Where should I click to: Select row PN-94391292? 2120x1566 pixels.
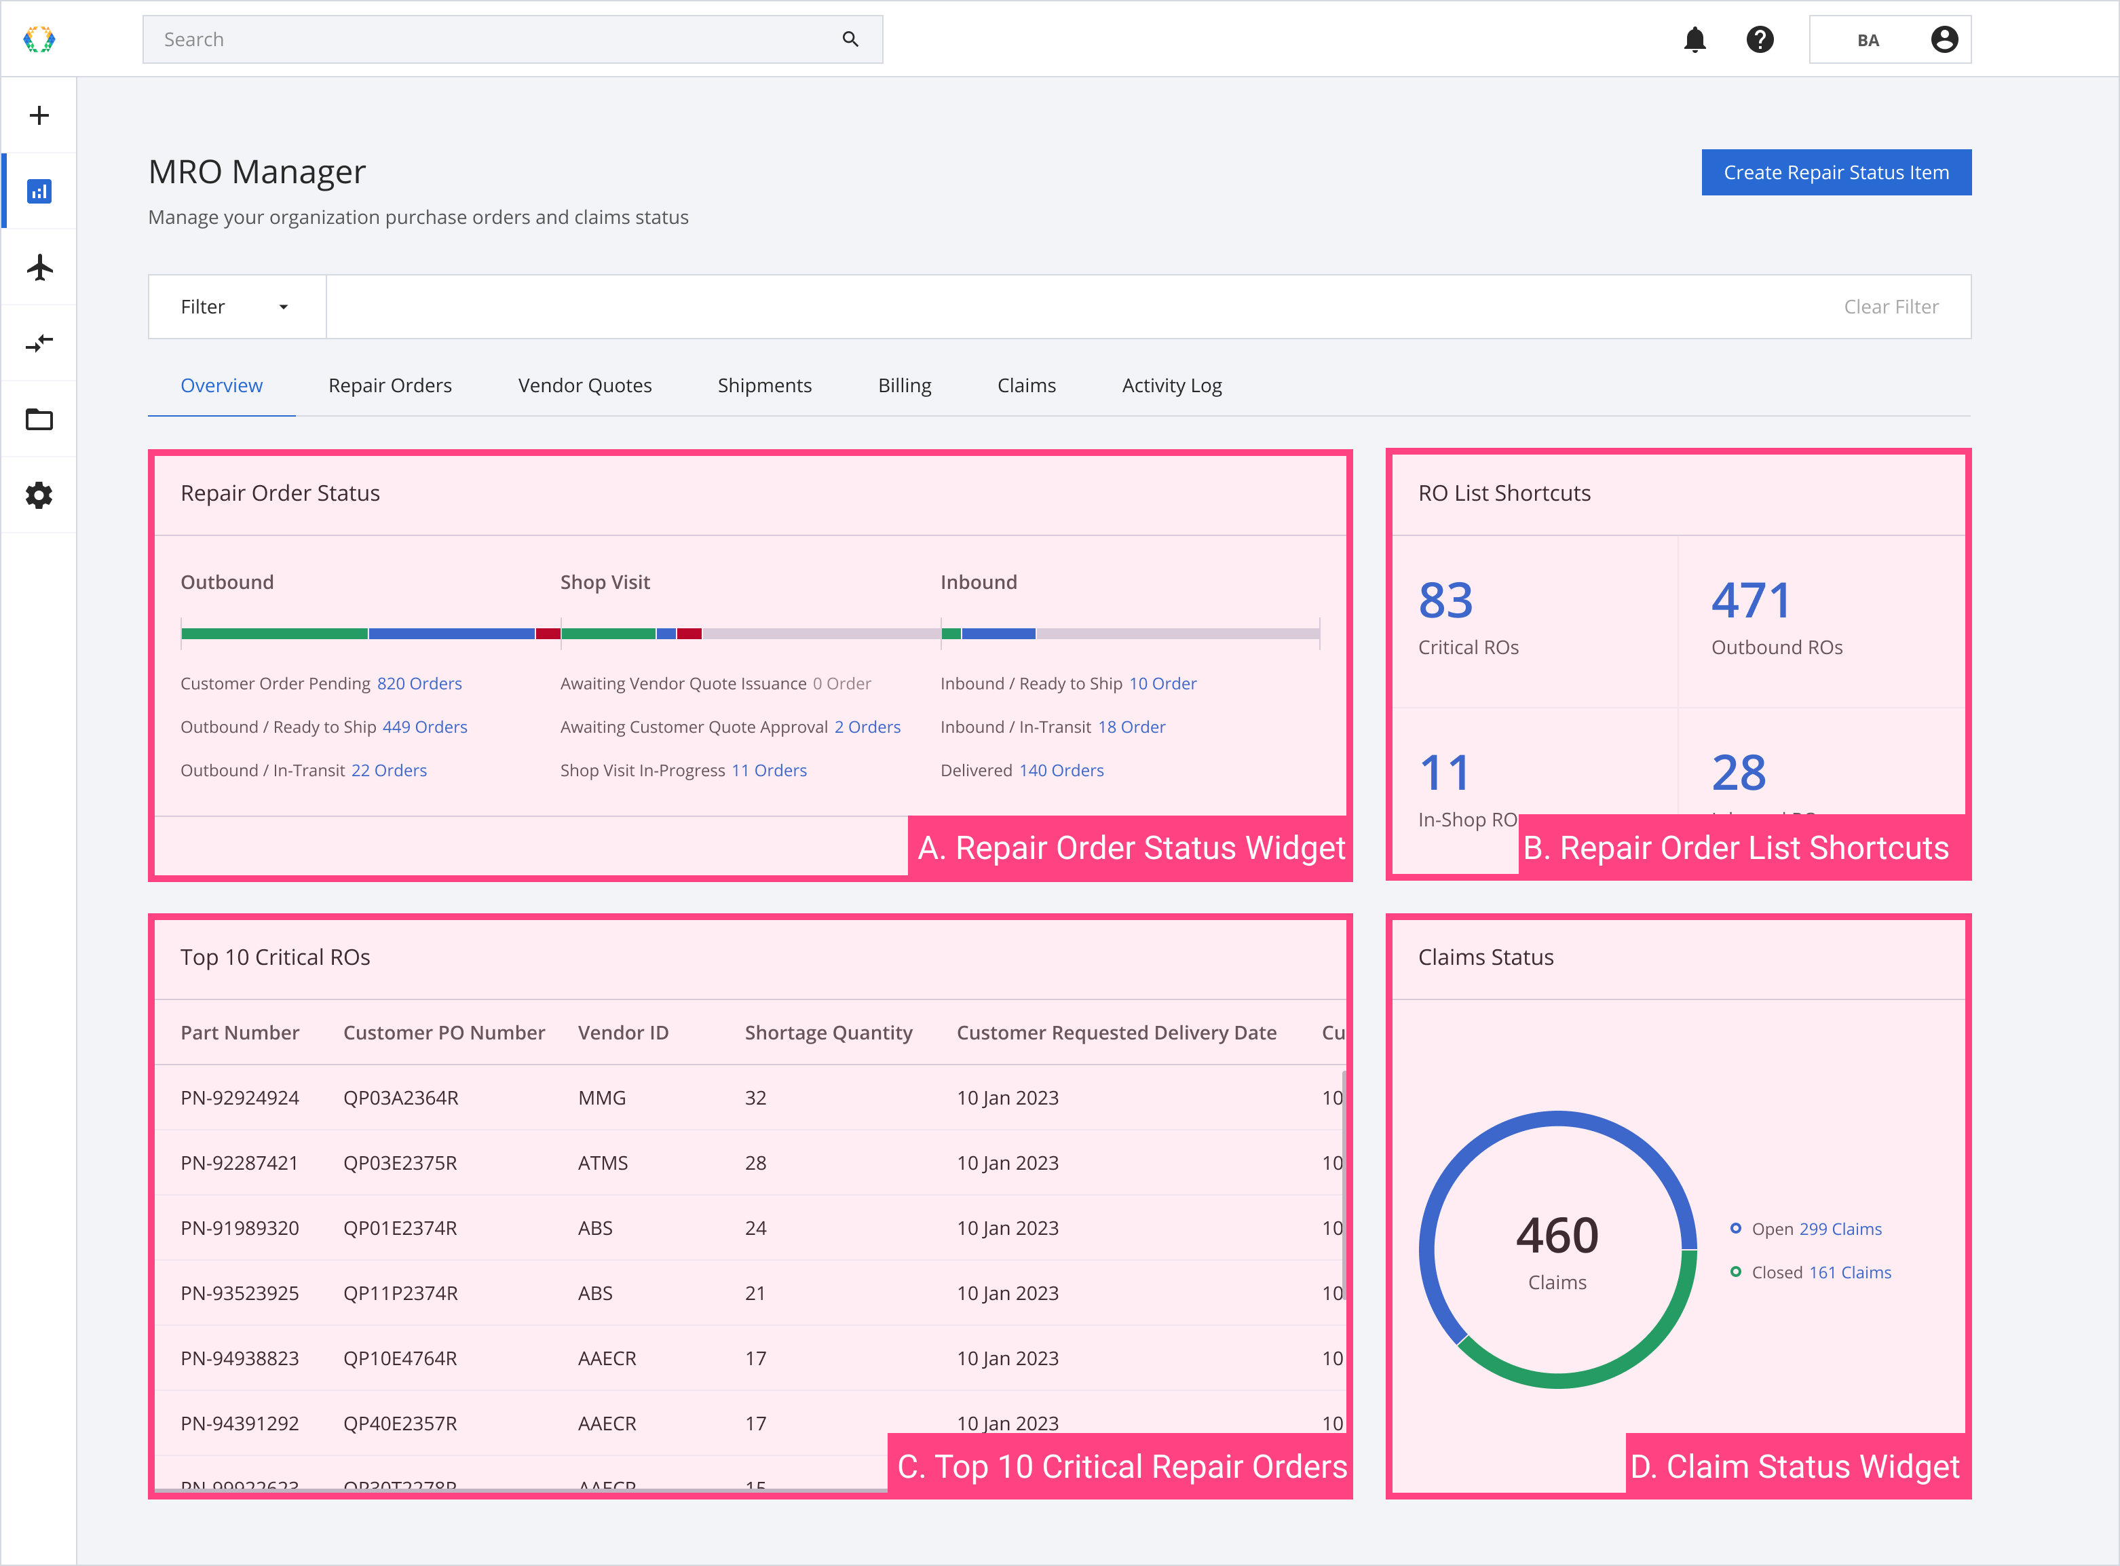749,1424
